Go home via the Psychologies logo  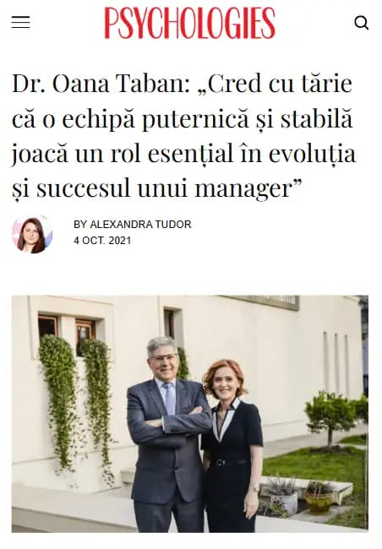coord(190,23)
